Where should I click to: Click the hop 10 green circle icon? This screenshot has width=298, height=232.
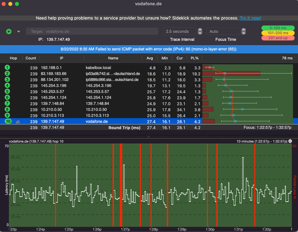8,121
